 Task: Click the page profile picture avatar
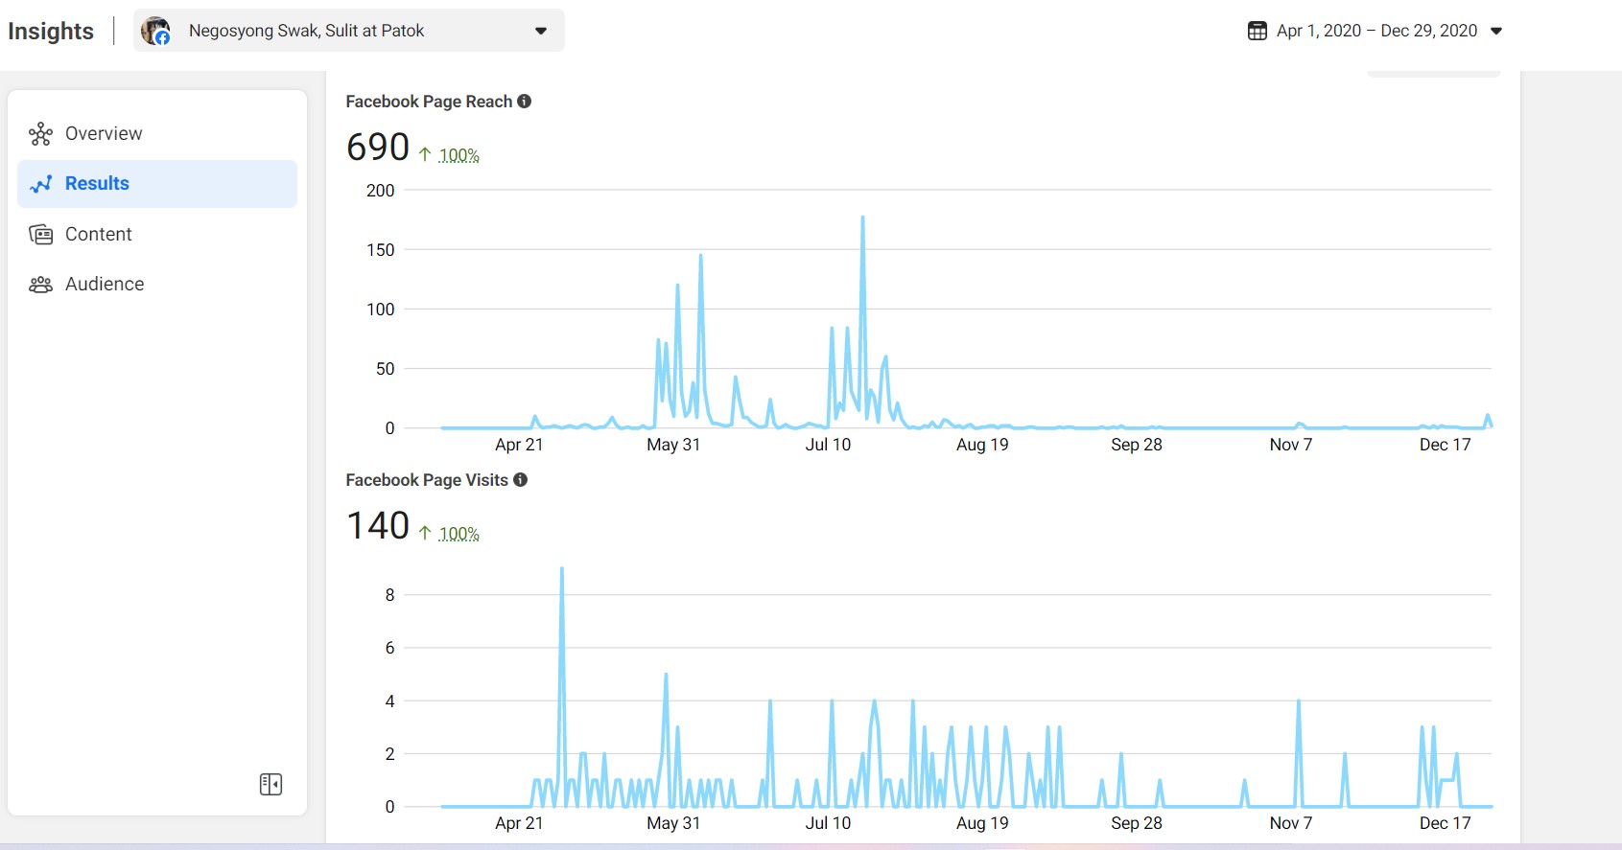155,31
